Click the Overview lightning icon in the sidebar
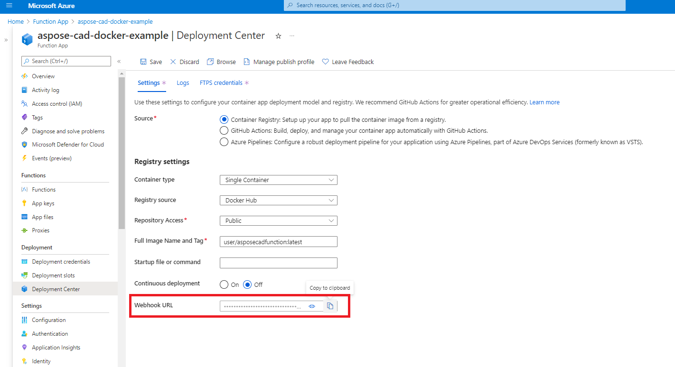This screenshot has height=367, width=675. click(25, 76)
